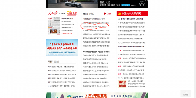Open the 发展党员工作流程 headline
Screen dimensions: 196x98
pyautogui.click(x=130, y=39)
